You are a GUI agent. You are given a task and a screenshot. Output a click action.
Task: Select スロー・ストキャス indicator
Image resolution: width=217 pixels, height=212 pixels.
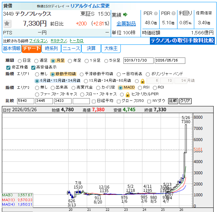[x=82, y=95]
